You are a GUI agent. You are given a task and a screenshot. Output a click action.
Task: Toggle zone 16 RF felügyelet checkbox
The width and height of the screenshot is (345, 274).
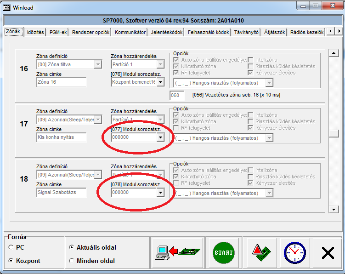tap(176, 73)
